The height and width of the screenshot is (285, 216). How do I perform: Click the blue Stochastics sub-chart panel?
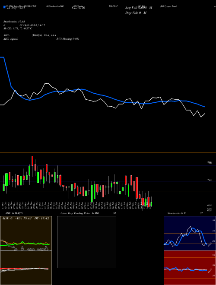tap(190, 233)
